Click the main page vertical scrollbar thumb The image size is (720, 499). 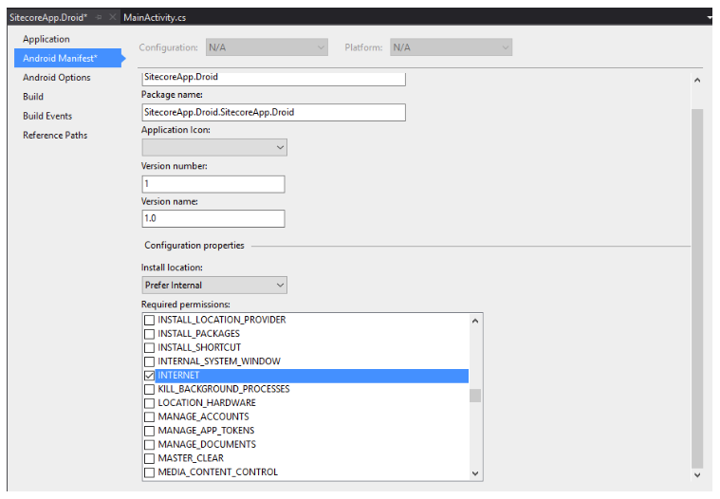pos(697,287)
